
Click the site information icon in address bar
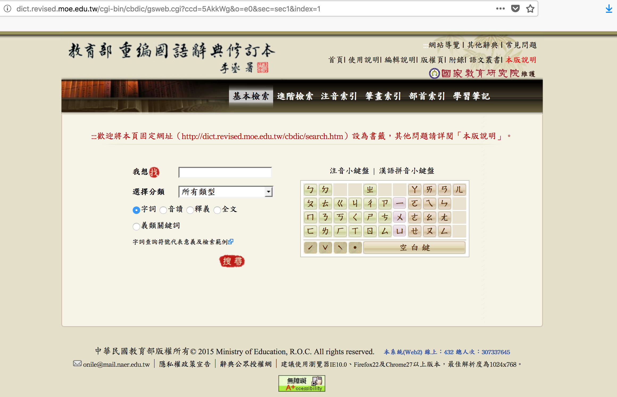click(7, 9)
